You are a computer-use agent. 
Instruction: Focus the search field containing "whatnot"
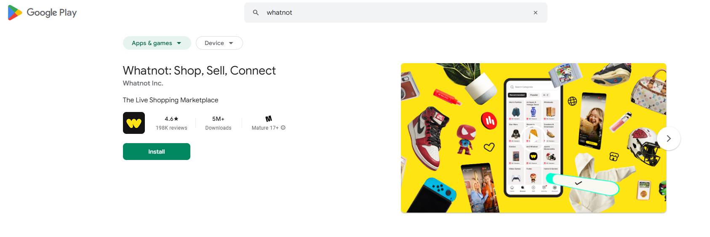(396, 13)
